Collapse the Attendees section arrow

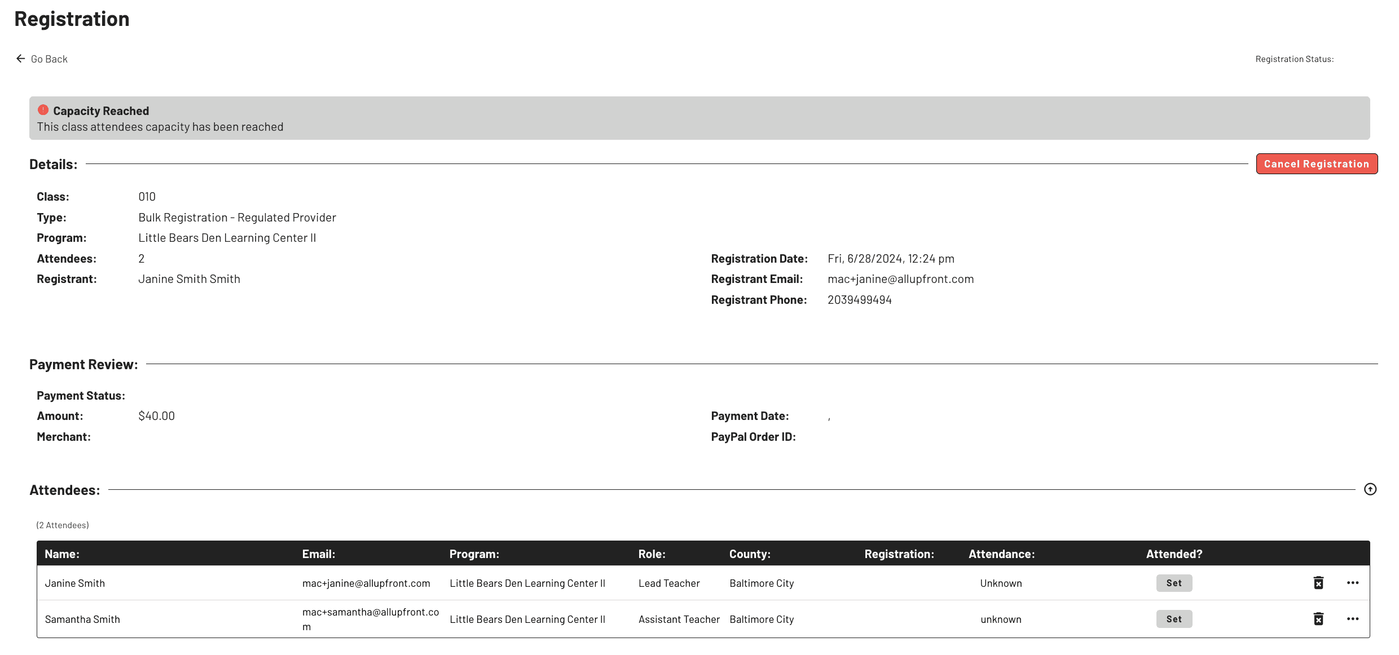1370,489
